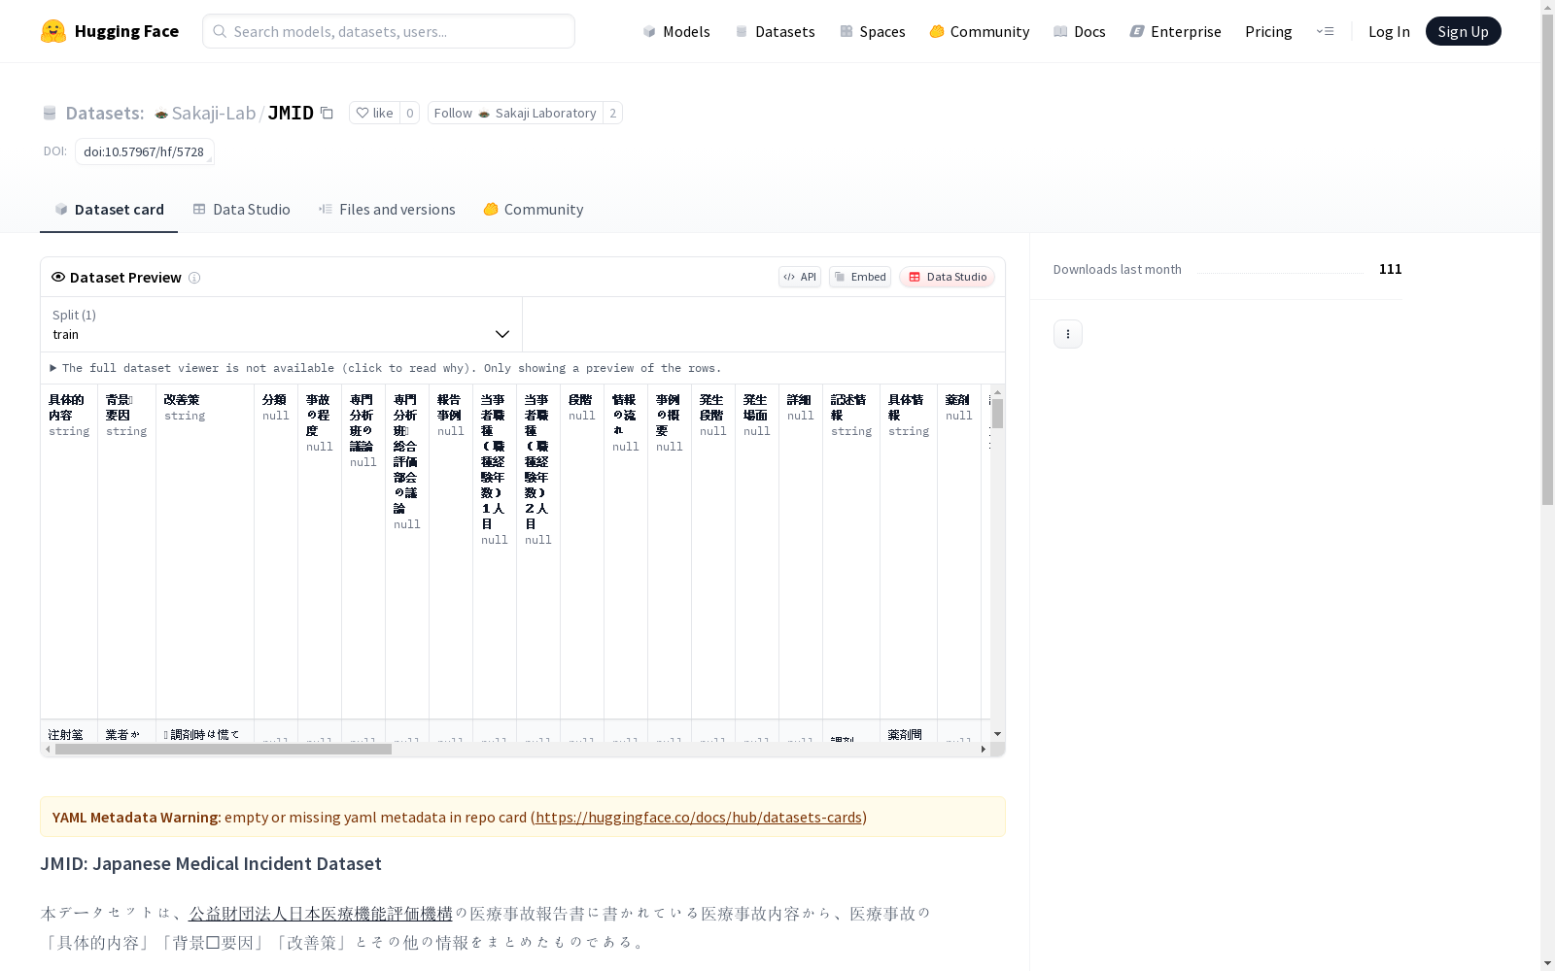Click the Downloads last month value 111
Viewport: 1555px width, 971px height.
(1391, 269)
